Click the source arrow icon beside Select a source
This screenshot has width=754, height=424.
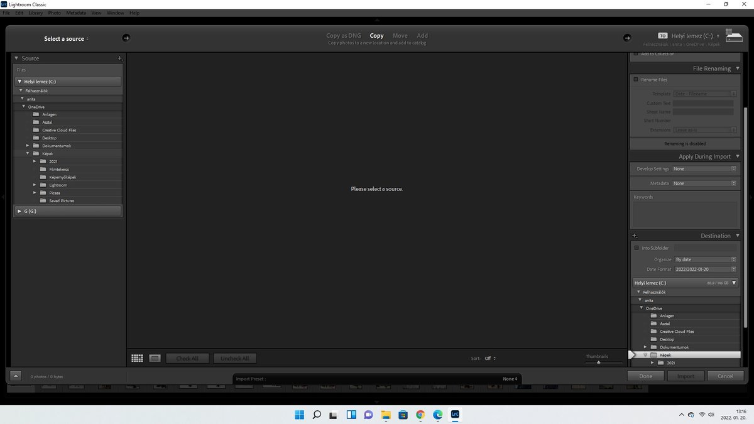point(126,38)
